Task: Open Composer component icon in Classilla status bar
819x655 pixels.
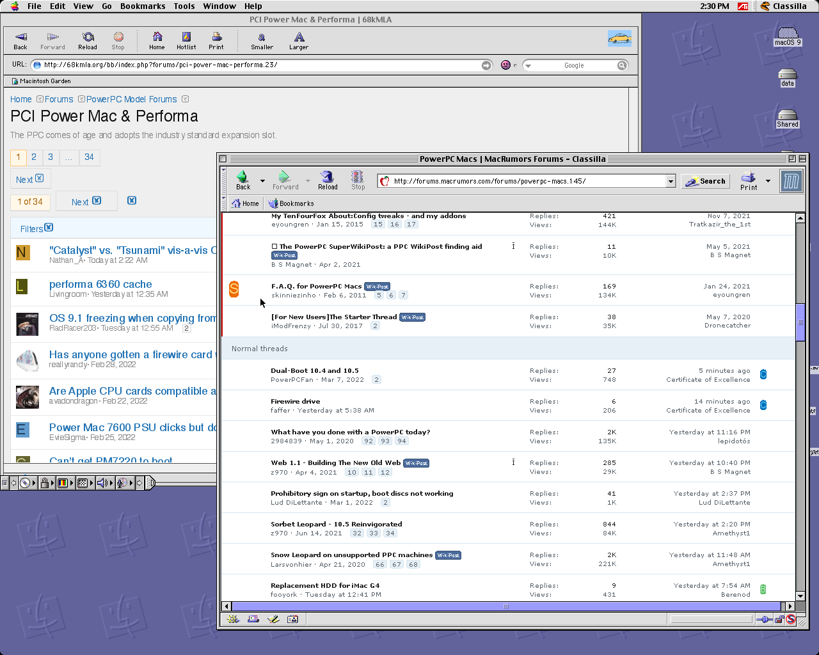Action: point(273,619)
